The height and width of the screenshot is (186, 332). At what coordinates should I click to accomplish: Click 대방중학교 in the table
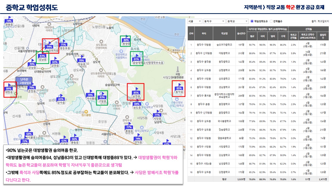(224, 53)
